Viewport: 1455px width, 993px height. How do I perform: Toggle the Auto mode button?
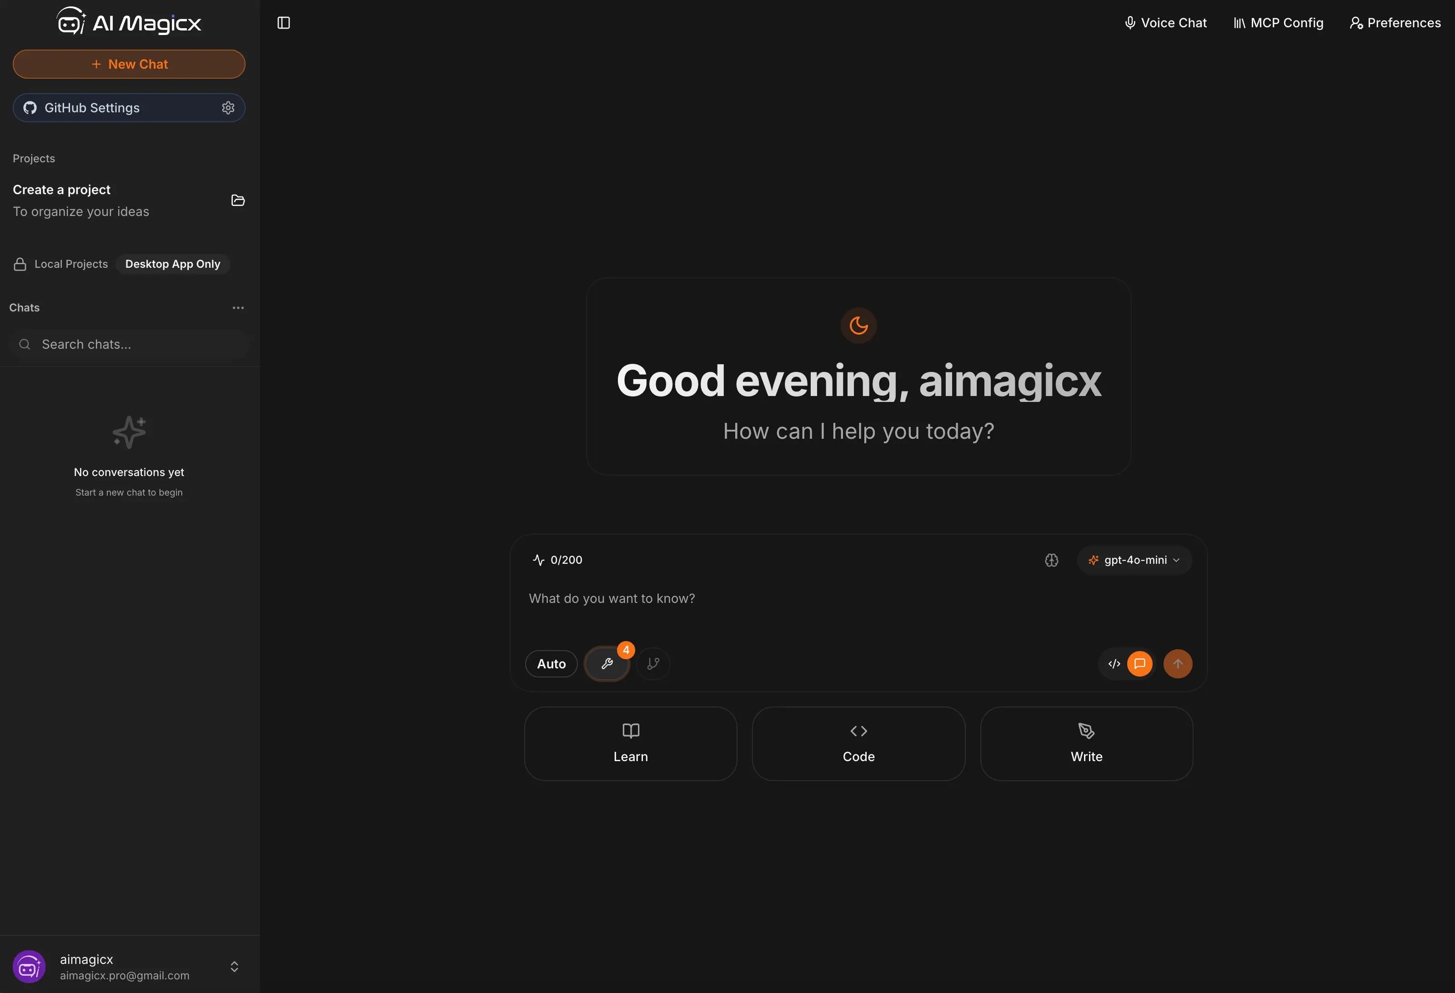coord(551,664)
